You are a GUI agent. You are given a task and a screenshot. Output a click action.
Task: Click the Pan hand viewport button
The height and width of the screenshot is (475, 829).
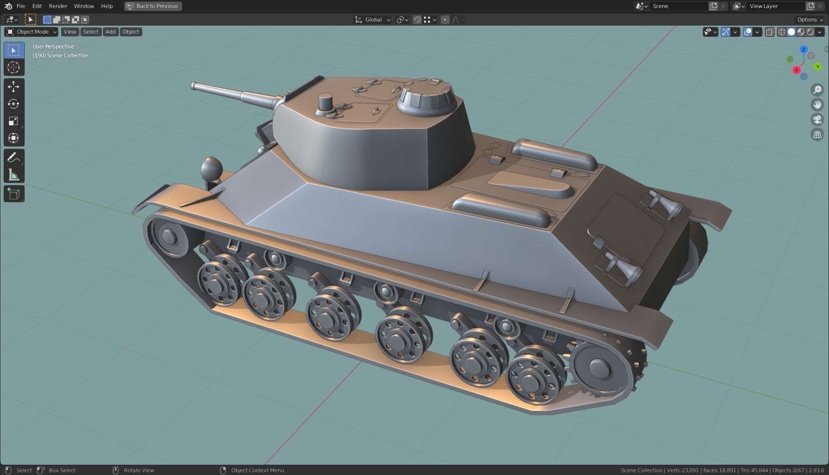(x=817, y=105)
